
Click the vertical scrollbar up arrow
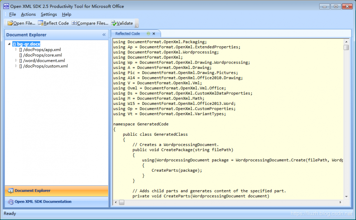point(346,42)
